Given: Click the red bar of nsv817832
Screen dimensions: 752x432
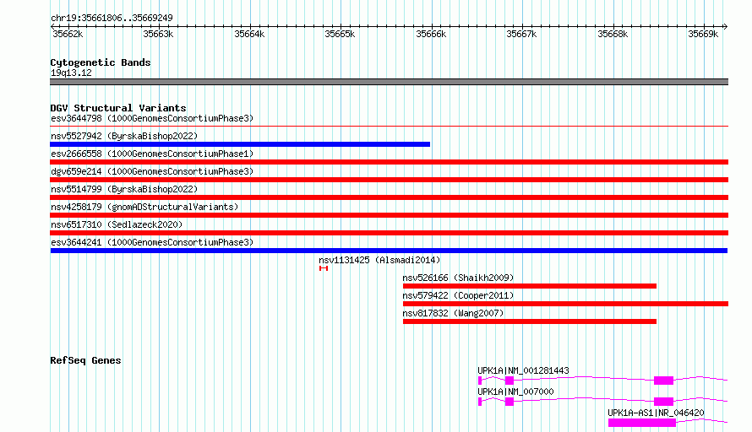Looking at the screenshot, I should click(x=530, y=321).
